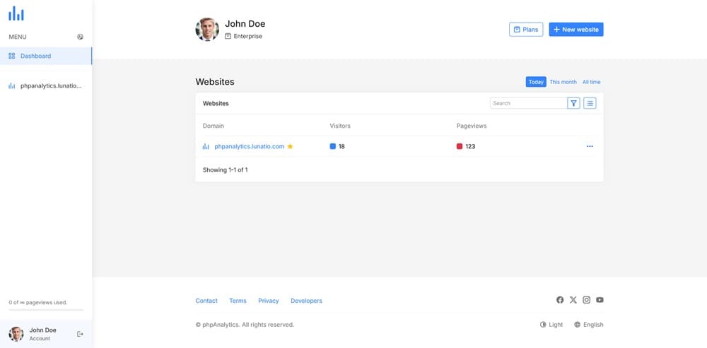Open the English language selector
Viewport: 707px width, 348px height.
[588, 325]
